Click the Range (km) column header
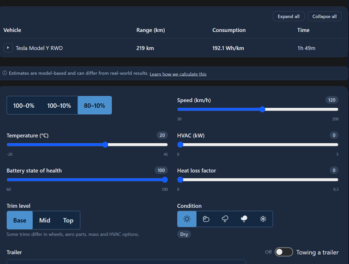 coord(151,30)
